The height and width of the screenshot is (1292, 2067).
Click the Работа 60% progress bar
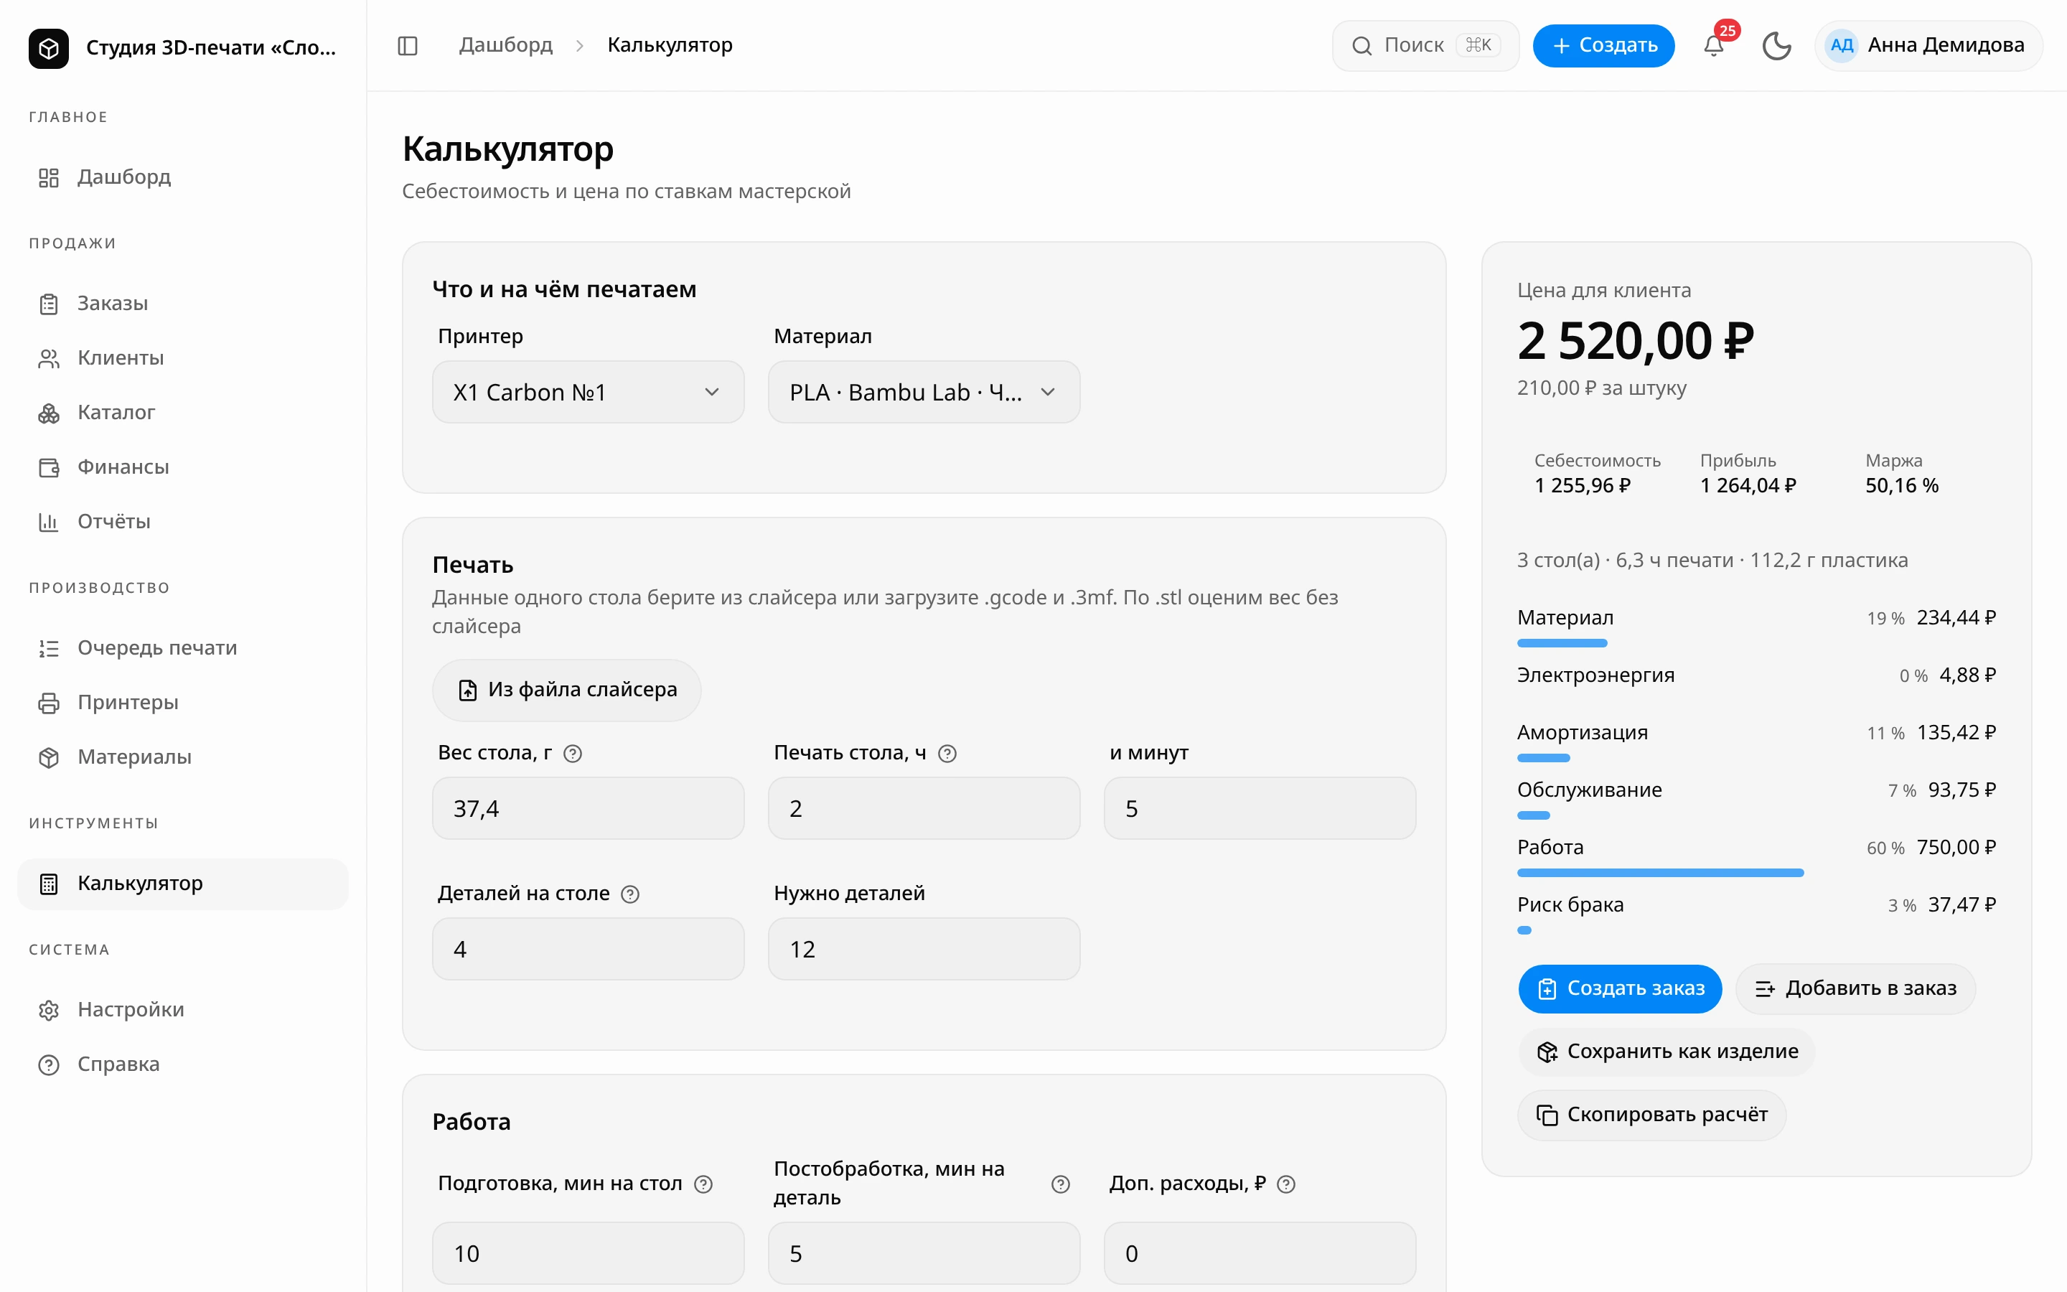click(1661, 874)
